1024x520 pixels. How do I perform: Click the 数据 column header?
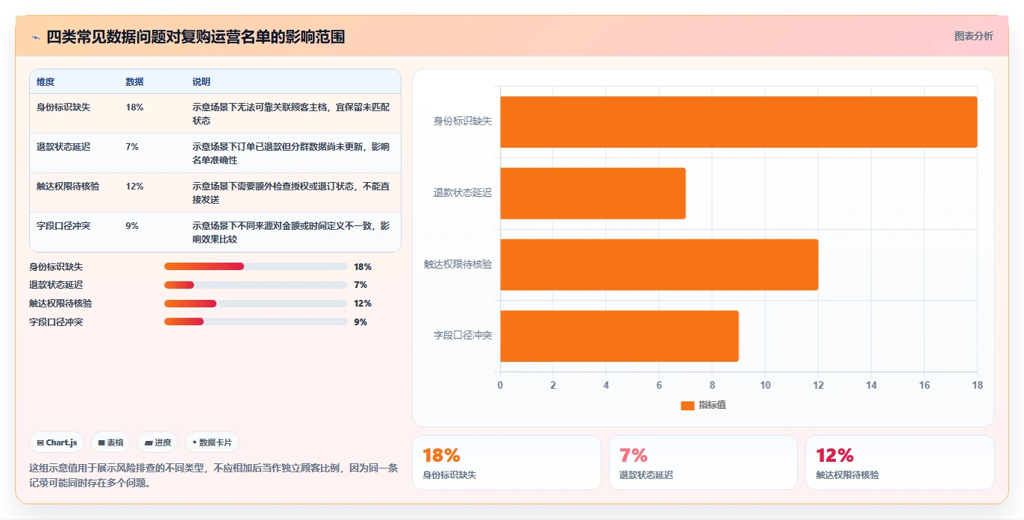(x=135, y=81)
